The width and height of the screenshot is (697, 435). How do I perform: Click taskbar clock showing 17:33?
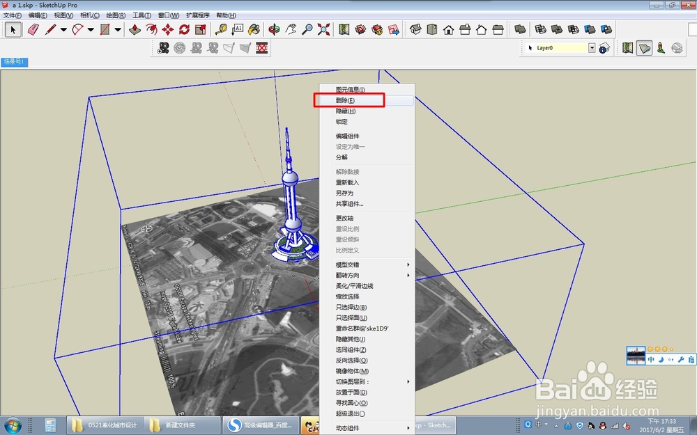pos(661,425)
